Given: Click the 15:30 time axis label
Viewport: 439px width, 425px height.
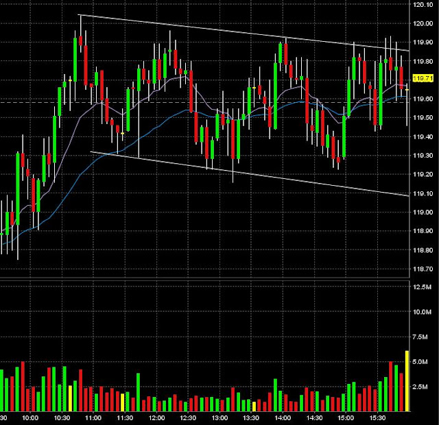Looking at the screenshot, I should pos(377,418).
